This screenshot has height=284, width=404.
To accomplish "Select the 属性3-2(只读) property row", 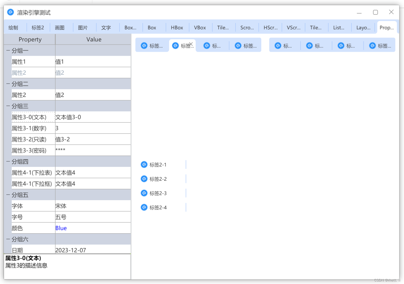I will coord(33,139).
